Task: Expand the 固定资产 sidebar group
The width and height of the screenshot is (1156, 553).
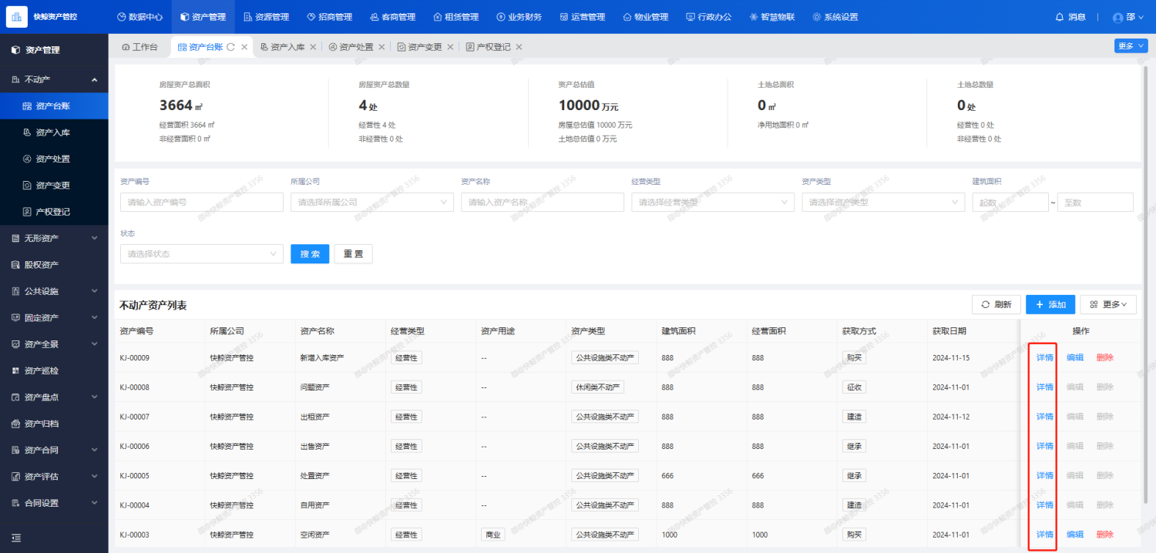Action: pyautogui.click(x=54, y=317)
